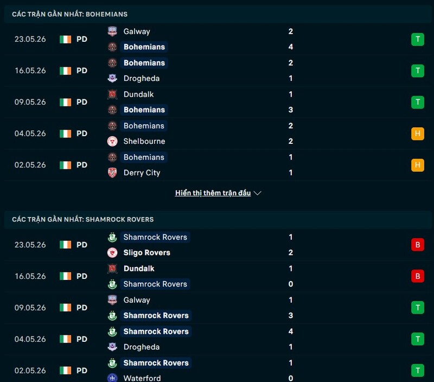Image resolution: width=434 pixels, height=382 pixels.
Task: Click Ireland flag for Shamrock vs Sligo match
Action: pyautogui.click(x=65, y=245)
